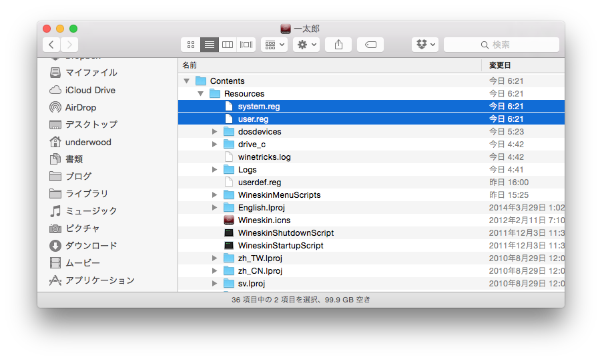Select the Logs folder icon
602x361 pixels.
pos(229,169)
